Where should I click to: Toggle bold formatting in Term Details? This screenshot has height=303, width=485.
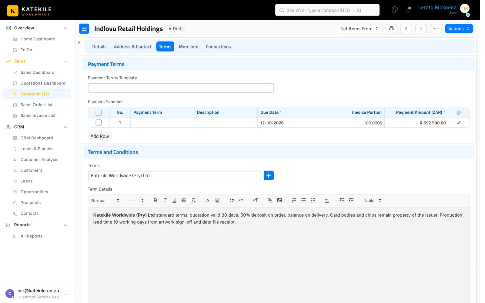click(156, 201)
